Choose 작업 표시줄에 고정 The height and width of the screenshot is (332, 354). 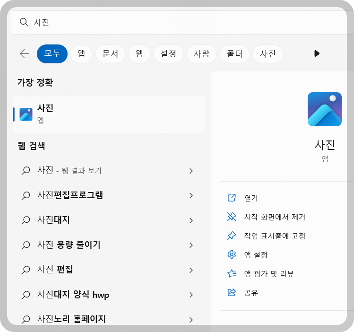click(275, 236)
